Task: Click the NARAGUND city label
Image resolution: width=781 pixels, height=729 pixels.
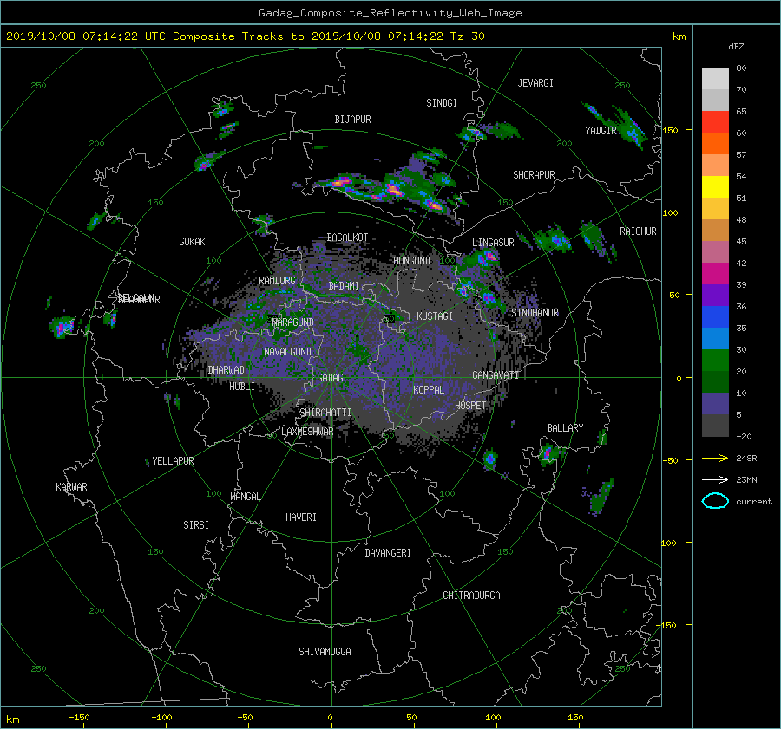Action: [x=293, y=322]
